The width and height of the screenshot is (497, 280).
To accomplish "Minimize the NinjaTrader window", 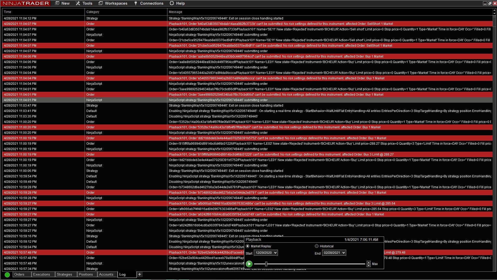I will coord(485,3).
